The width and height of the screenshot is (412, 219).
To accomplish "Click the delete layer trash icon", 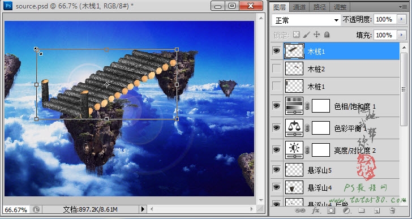I will [x=392, y=211].
